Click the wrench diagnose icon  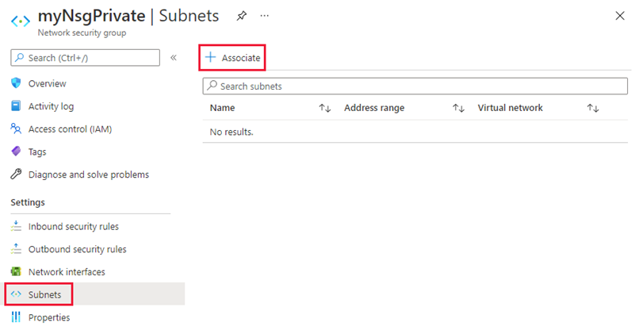[16, 174]
